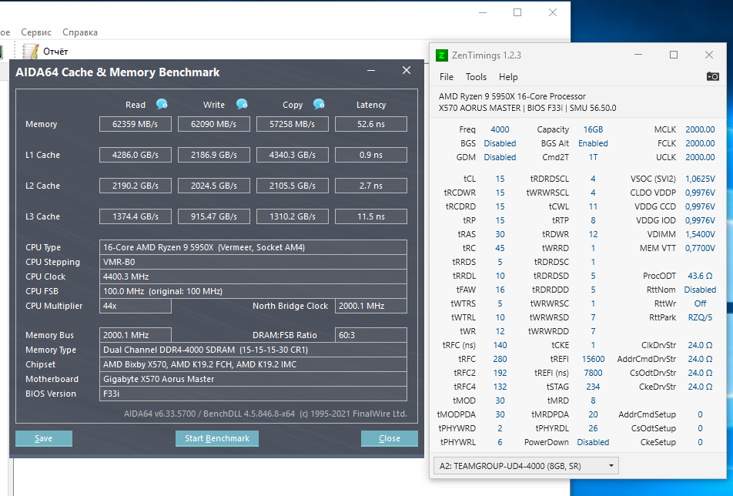Click the tREFI 15600 value

pyautogui.click(x=593, y=359)
